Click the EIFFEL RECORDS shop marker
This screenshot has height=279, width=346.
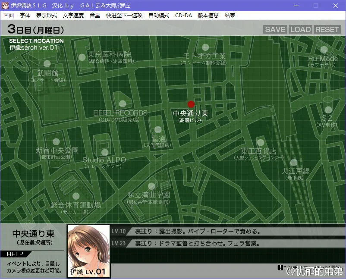pos(122,103)
